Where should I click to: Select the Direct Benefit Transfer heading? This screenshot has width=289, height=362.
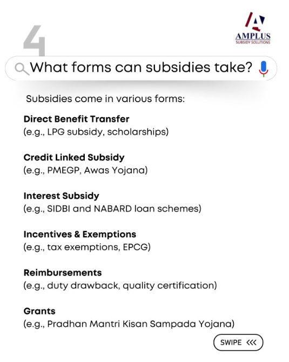click(76, 119)
